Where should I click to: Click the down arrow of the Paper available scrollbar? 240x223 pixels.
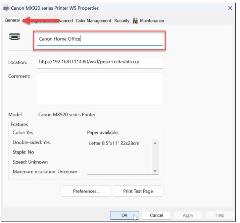[x=155, y=171]
